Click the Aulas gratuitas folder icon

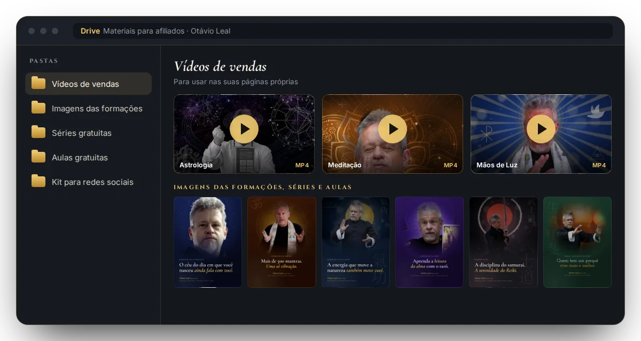[x=38, y=157]
